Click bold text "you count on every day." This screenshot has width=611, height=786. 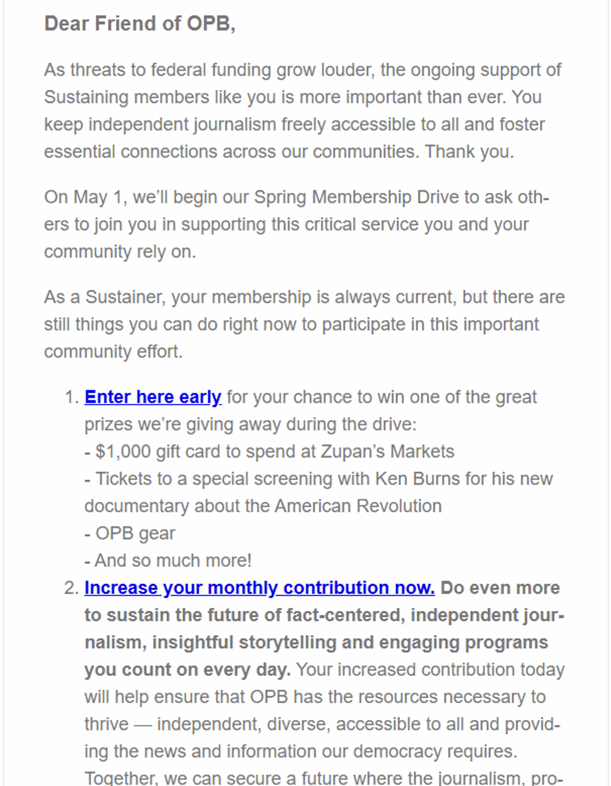click(x=187, y=670)
